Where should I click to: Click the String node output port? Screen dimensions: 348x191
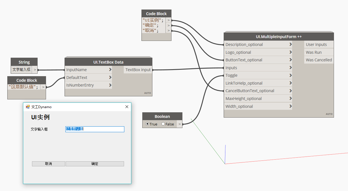tap(35, 69)
